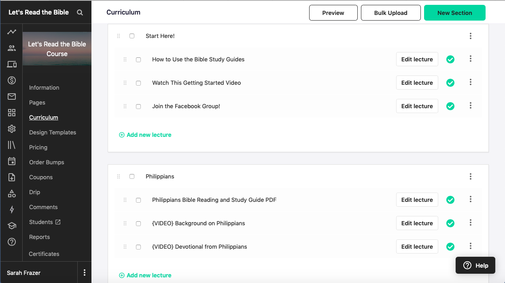This screenshot has width=505, height=283.
Task: Select the Start Here! section checkbox
Action: point(132,36)
